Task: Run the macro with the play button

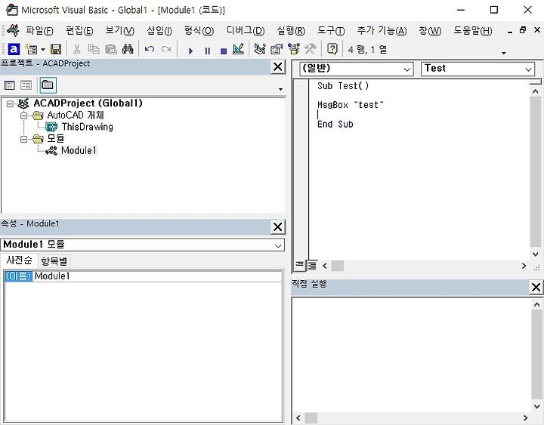Action: (x=190, y=51)
